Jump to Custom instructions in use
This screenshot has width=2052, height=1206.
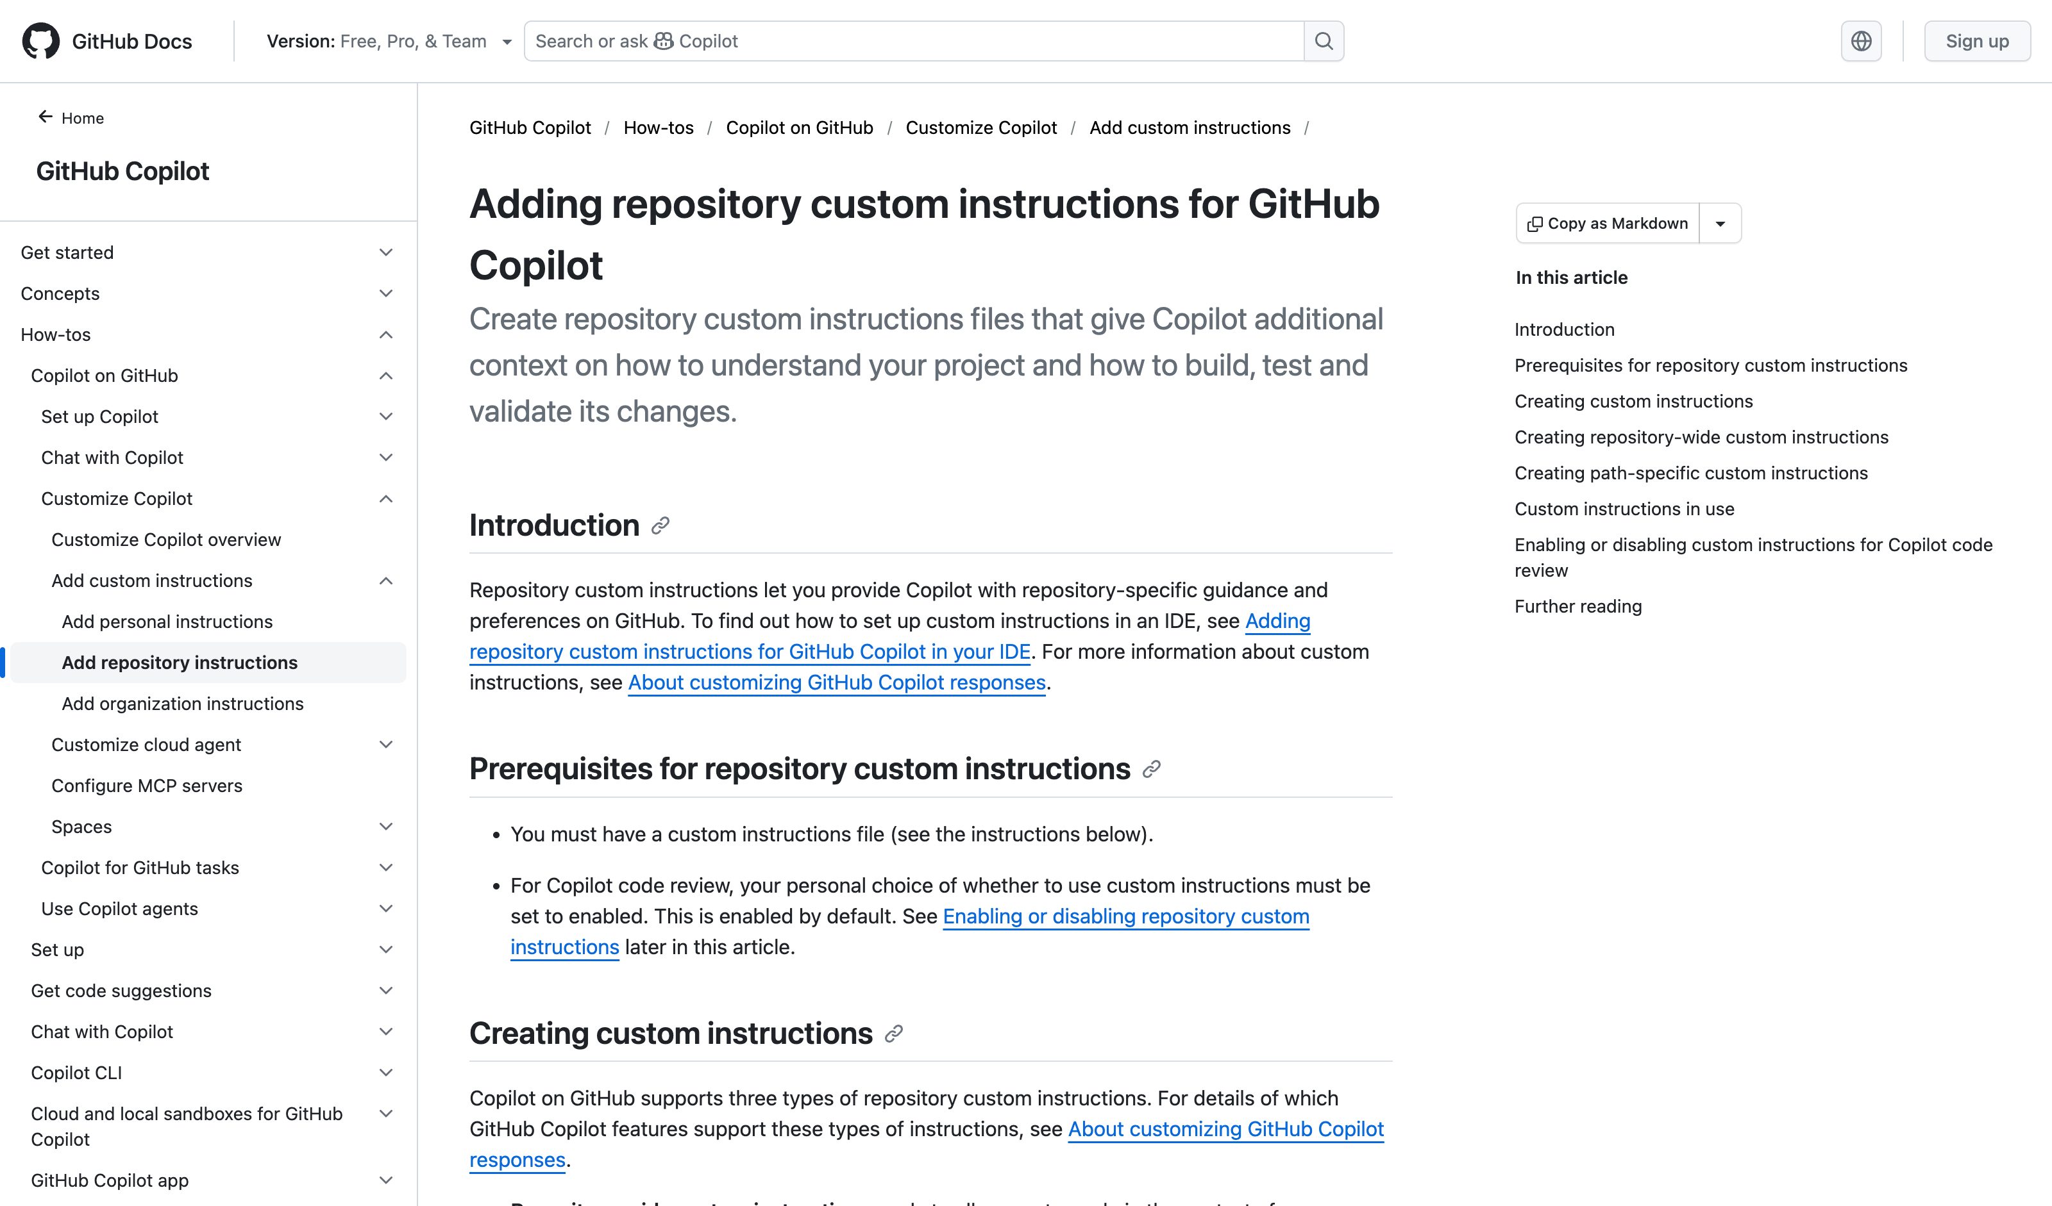(1624, 509)
